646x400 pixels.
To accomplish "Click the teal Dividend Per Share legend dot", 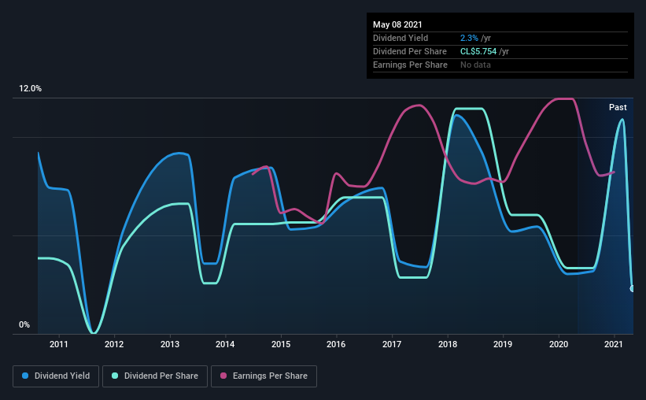I will point(115,376).
